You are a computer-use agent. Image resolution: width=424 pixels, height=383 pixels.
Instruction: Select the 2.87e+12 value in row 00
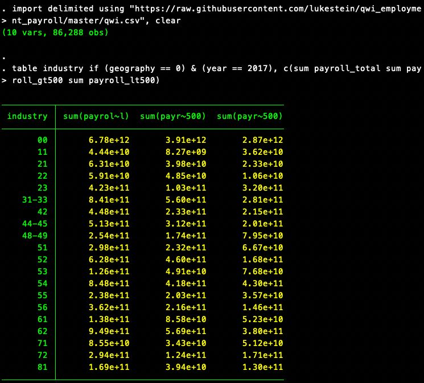(x=262, y=140)
